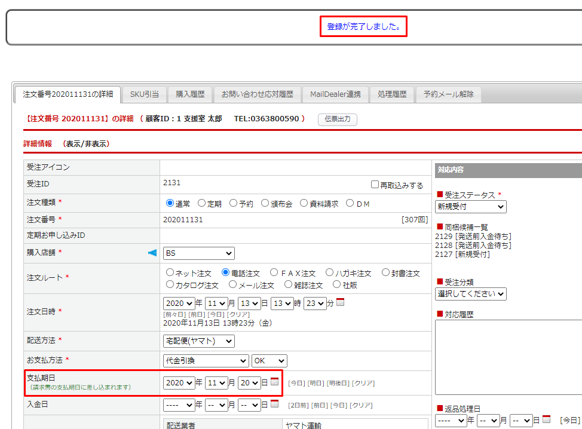Click the 伝票出力 button
Image resolution: width=582 pixels, height=429 pixels.
(x=337, y=119)
